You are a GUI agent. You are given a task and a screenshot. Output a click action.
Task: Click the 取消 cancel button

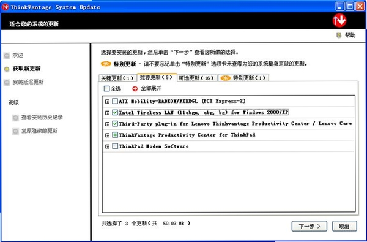pos(344,226)
